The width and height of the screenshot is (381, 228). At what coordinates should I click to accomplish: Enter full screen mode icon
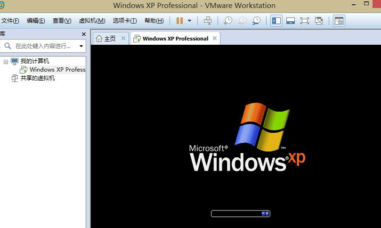[x=304, y=21]
